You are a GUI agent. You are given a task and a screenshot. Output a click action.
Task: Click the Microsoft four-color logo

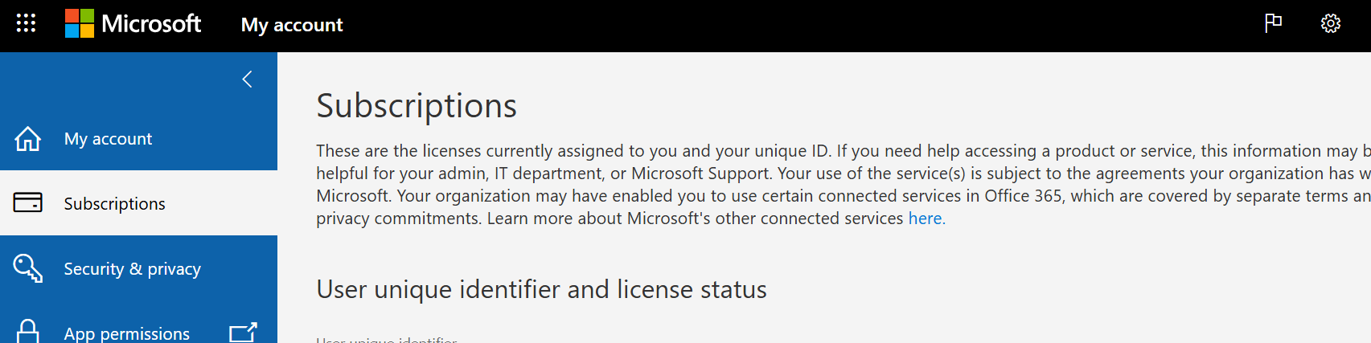(80, 24)
